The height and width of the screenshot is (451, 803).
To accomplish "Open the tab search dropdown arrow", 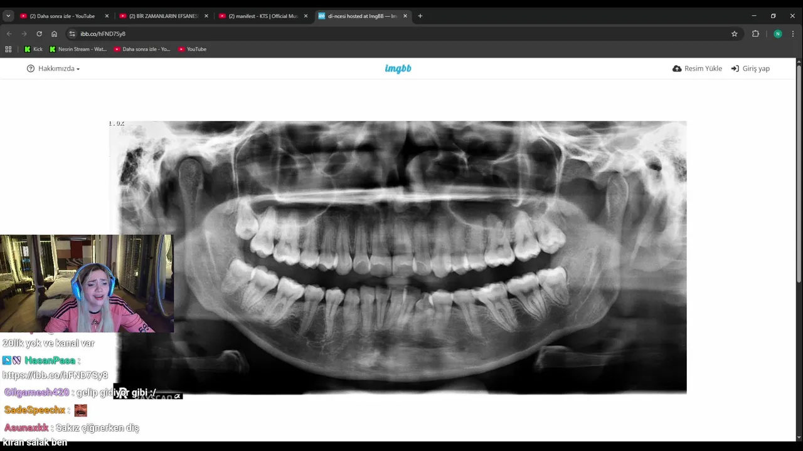I will click(x=8, y=16).
